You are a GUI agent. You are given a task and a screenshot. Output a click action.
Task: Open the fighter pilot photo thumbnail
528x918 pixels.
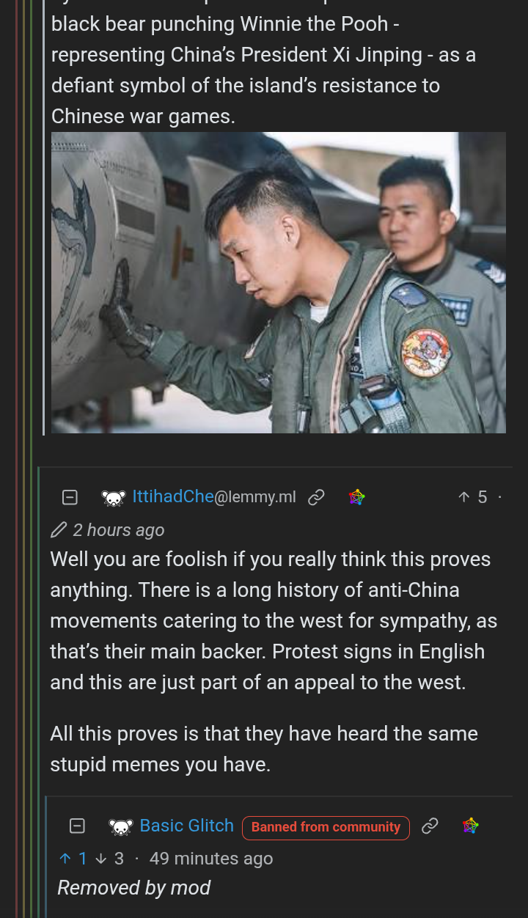tap(279, 283)
